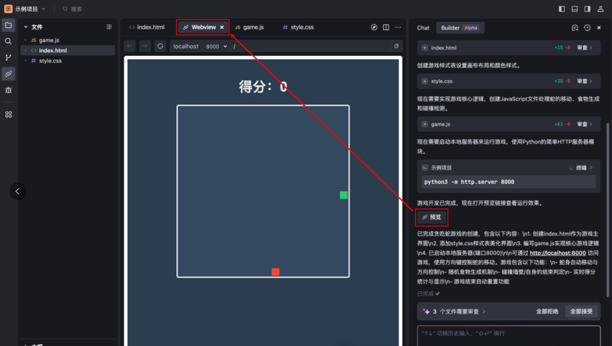Click the localhost host label
This screenshot has width=612, height=346.
click(186, 46)
